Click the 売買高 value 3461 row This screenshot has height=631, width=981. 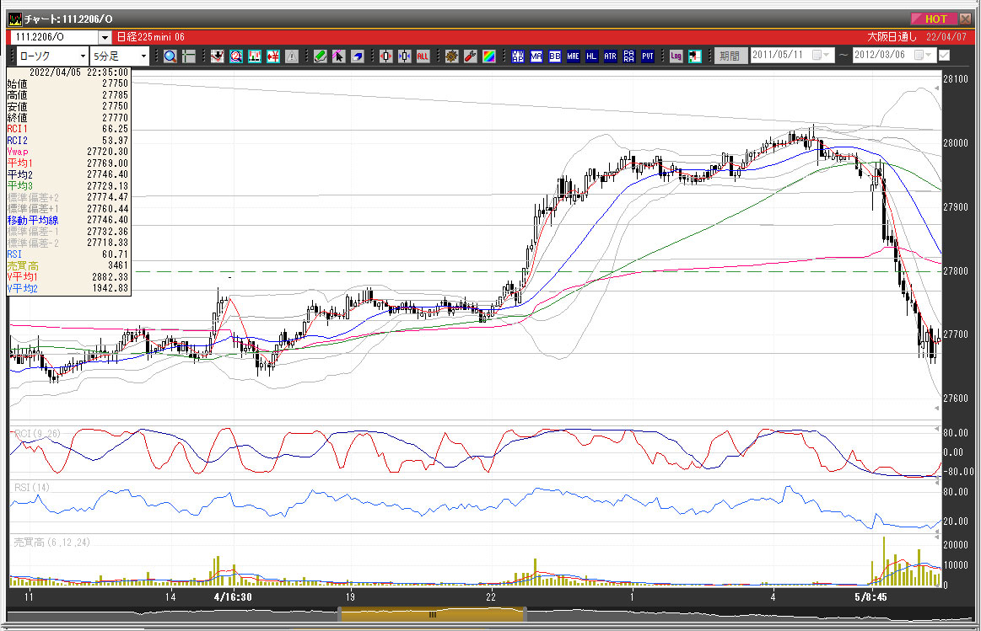pos(67,265)
